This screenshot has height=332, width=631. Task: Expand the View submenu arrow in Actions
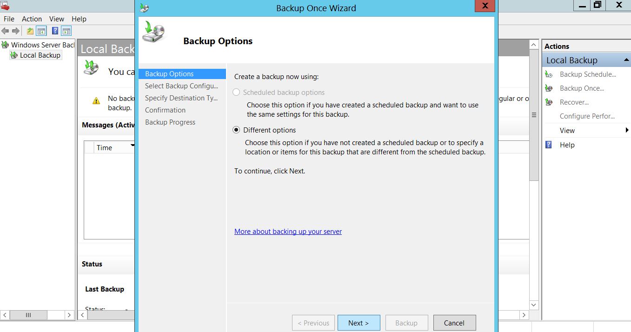coord(627,131)
